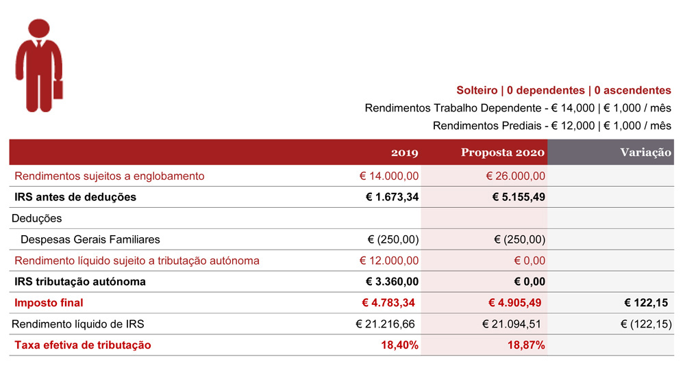
Task: Click the € 122,15 variation value
Action: coord(646,303)
